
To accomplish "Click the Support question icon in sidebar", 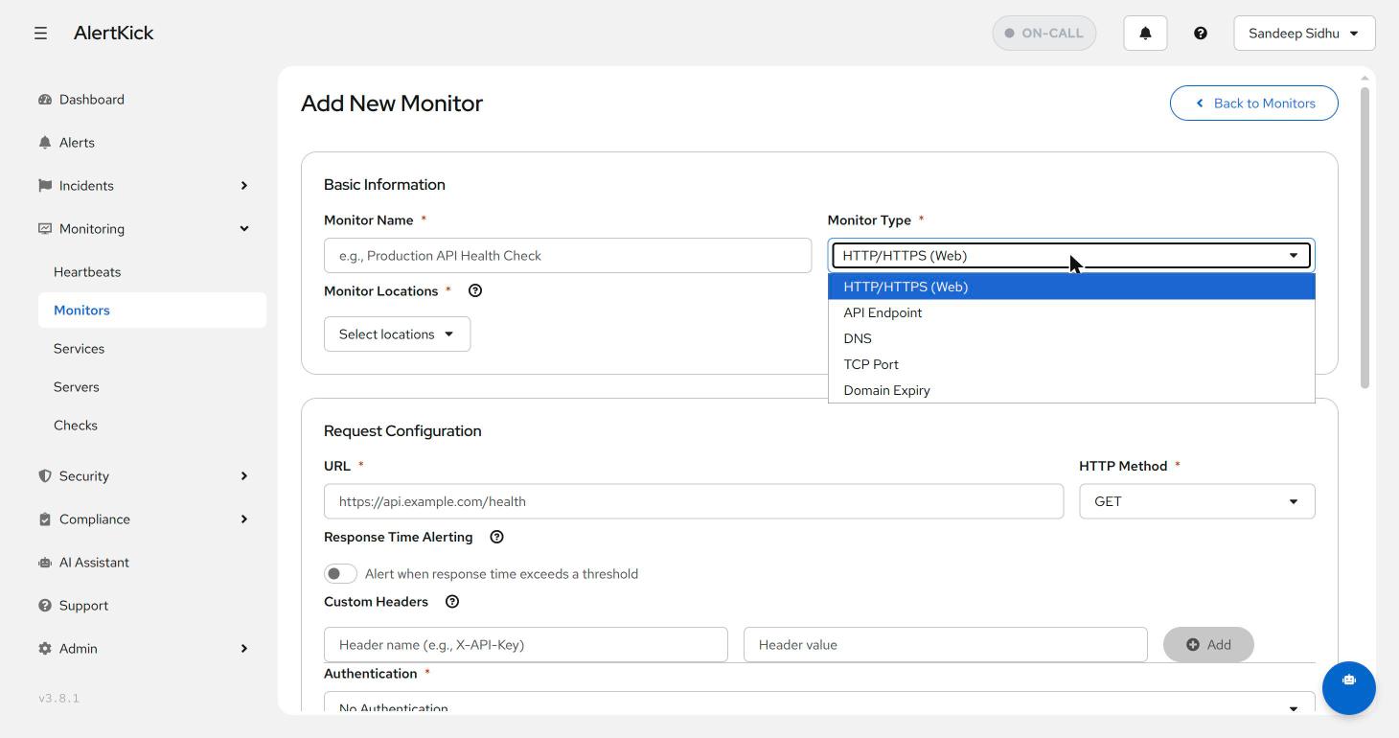I will (45, 606).
